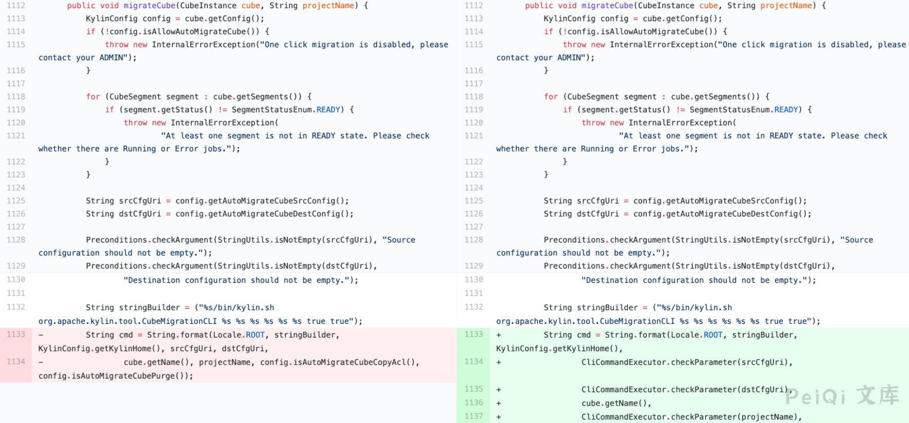Viewport: 909px width, 423px height.
Task: Click line number 1112 in the new-version pane
Action: pyautogui.click(x=473, y=6)
